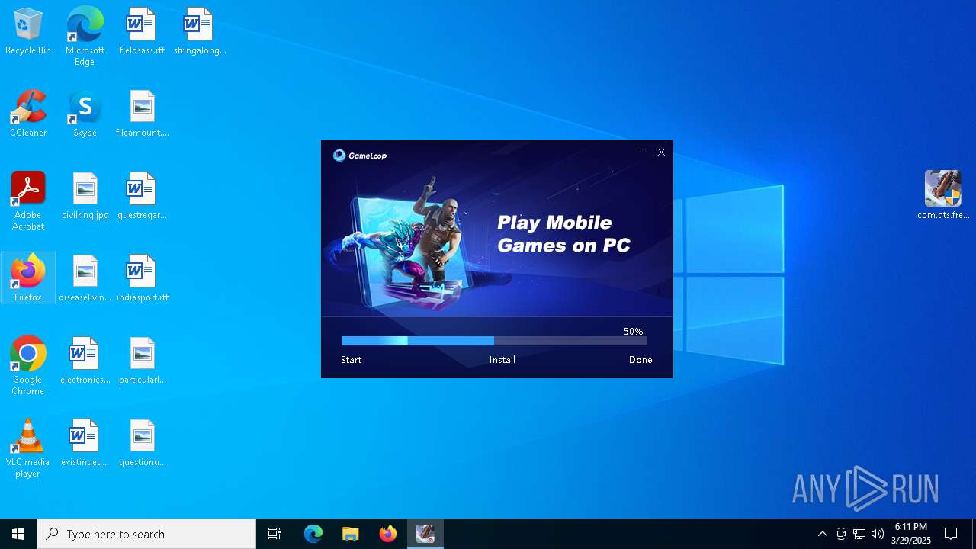Open network status tray icon
976x549 pixels.
click(859, 534)
